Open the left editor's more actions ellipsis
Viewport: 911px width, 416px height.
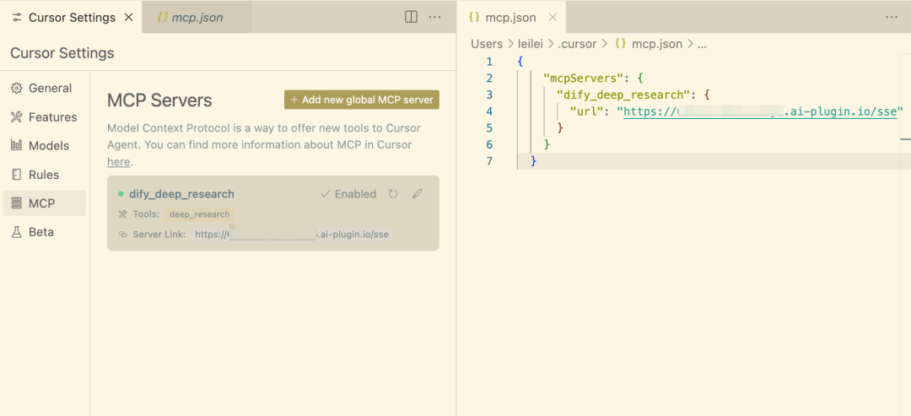click(435, 17)
